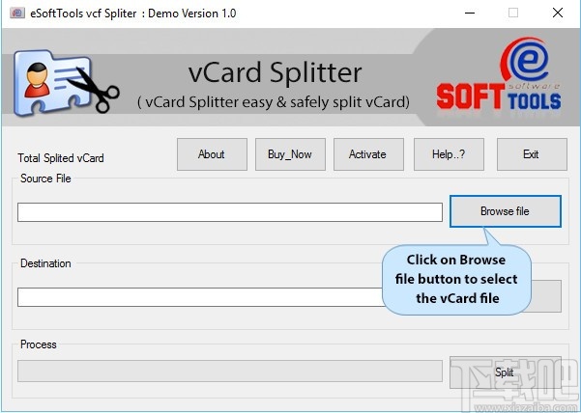Browse file to select vCard
Viewport: 581px width, 413px height.
click(x=506, y=211)
